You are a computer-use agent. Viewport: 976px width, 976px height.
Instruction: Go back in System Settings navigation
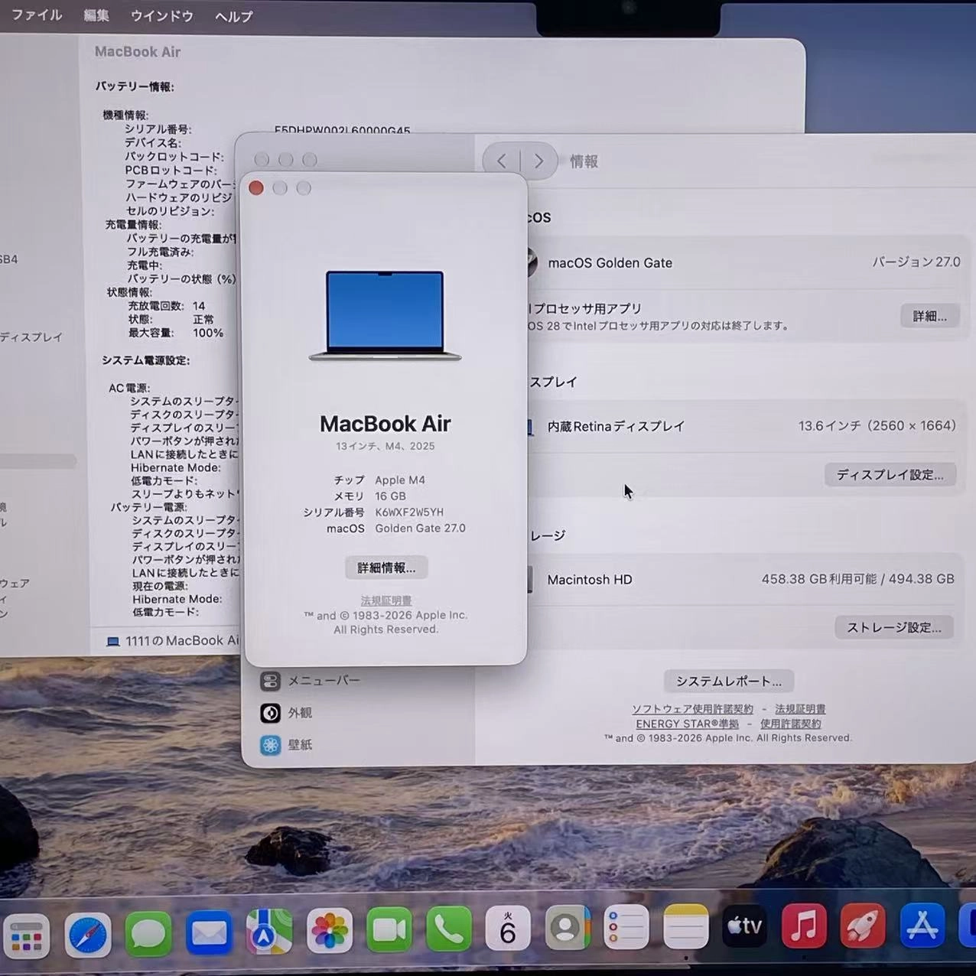(502, 161)
